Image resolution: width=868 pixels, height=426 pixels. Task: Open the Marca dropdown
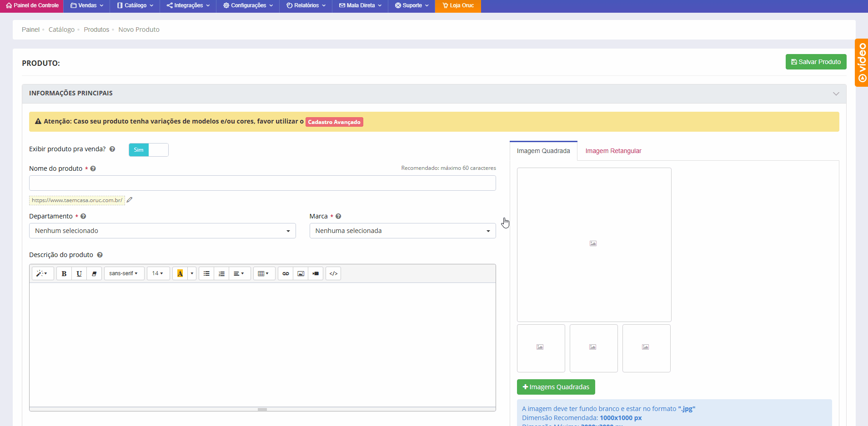(x=402, y=231)
